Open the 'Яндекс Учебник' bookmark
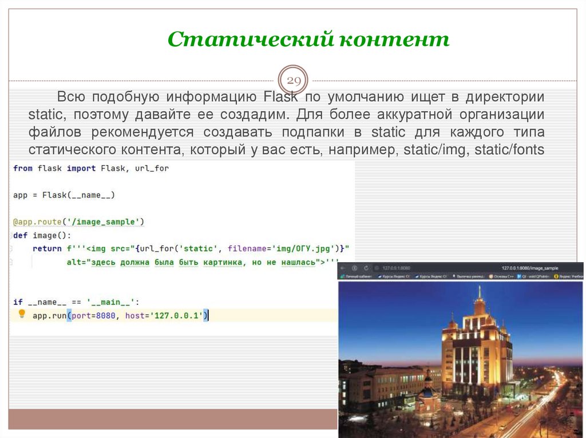Screen dimensions: 586x438 click(x=568, y=276)
